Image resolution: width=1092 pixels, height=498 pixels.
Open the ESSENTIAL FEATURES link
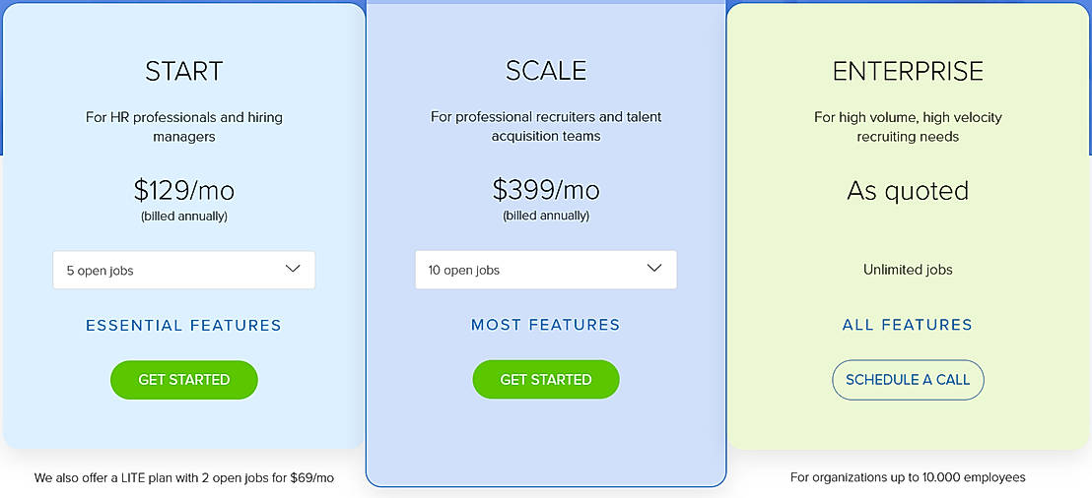point(183,325)
